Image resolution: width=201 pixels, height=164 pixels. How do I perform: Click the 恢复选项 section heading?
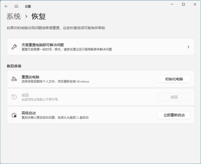14,66
